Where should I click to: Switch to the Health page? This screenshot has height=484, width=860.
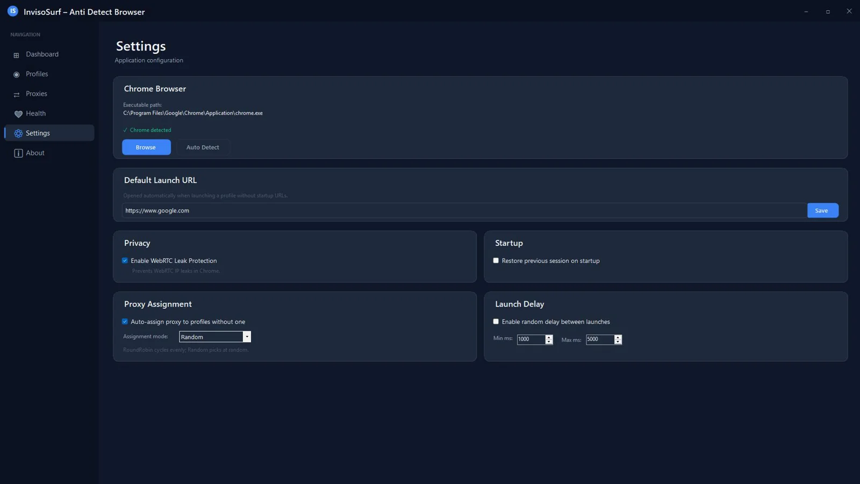(x=49, y=113)
